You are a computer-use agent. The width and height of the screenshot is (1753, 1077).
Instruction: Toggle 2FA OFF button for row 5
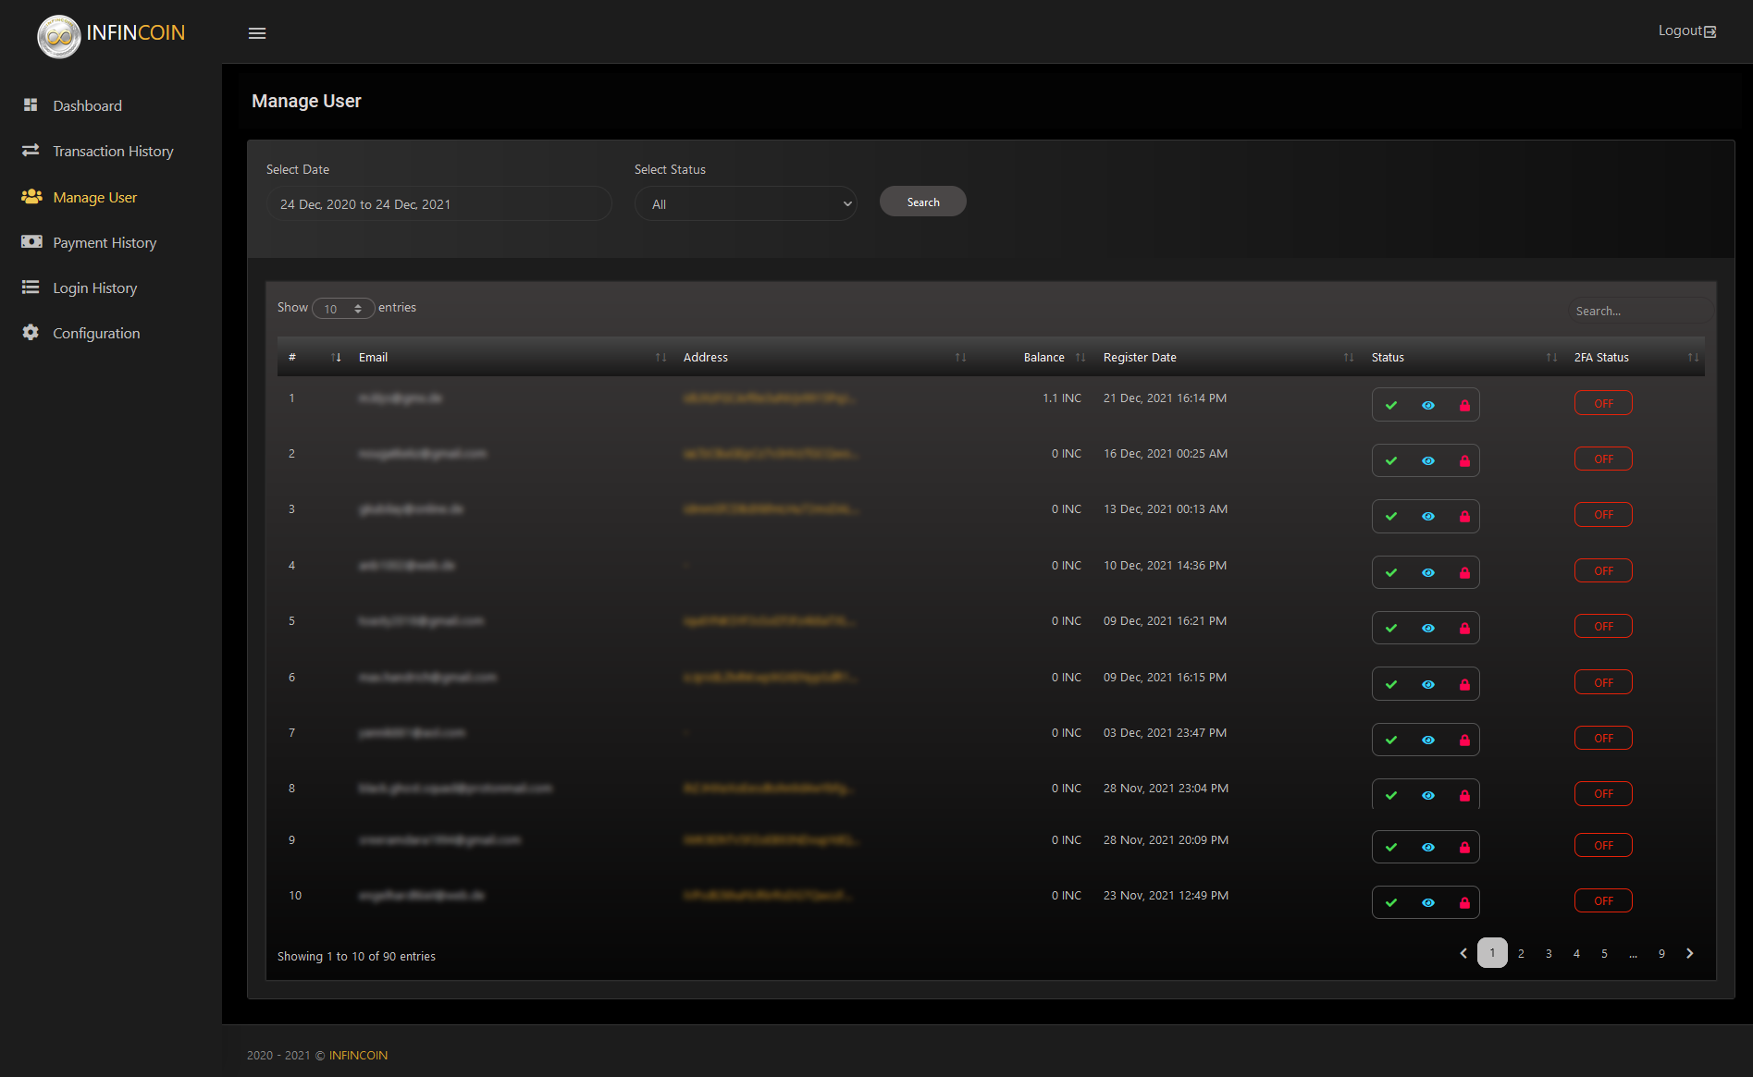pyautogui.click(x=1602, y=627)
